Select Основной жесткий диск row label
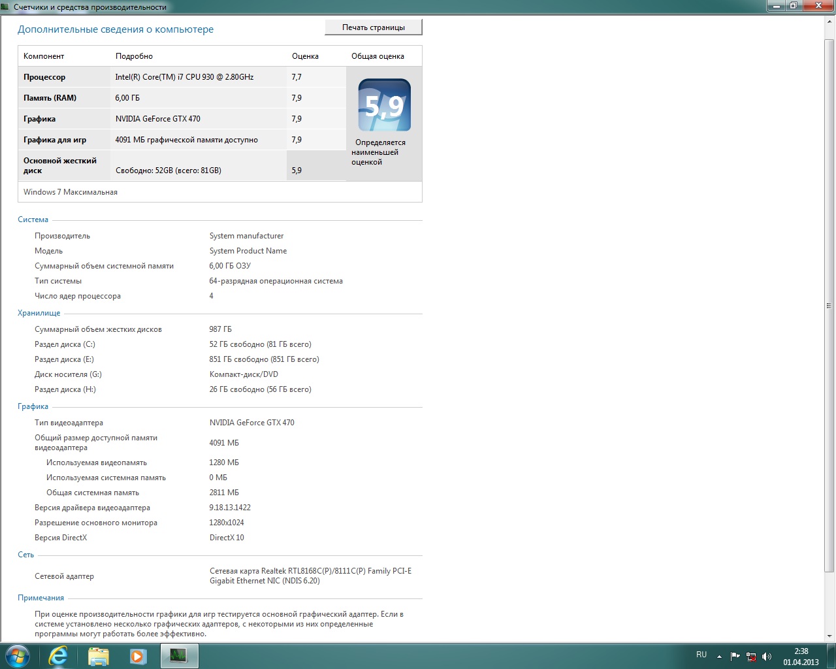Image resolution: width=836 pixels, height=669 pixels. point(60,165)
